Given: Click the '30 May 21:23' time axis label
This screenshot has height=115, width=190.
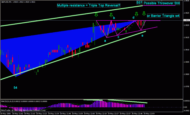Looking at the screenshot, I should pyautogui.click(x=41, y=114).
